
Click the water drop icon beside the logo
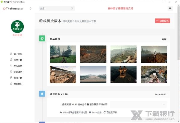coord(31,9)
